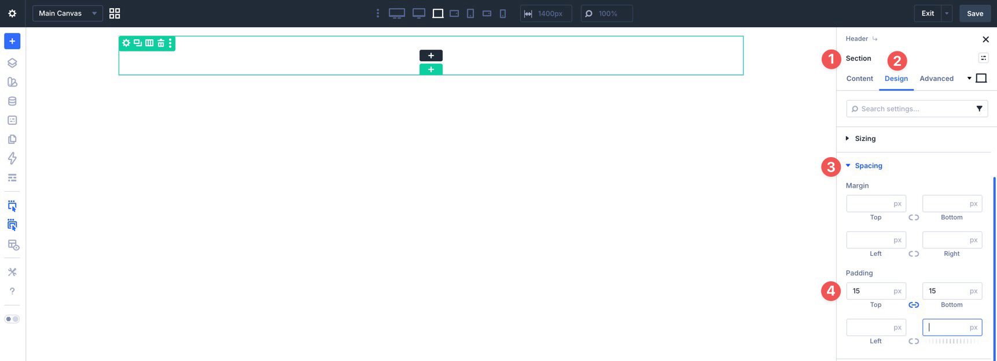
Task: Click the Margin Left input field
Action: [x=876, y=240]
